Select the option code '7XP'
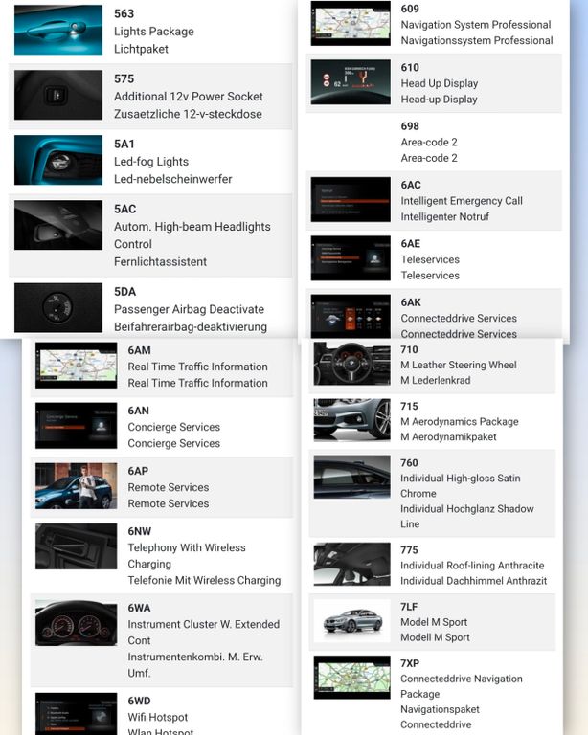The image size is (588, 735). [x=410, y=663]
